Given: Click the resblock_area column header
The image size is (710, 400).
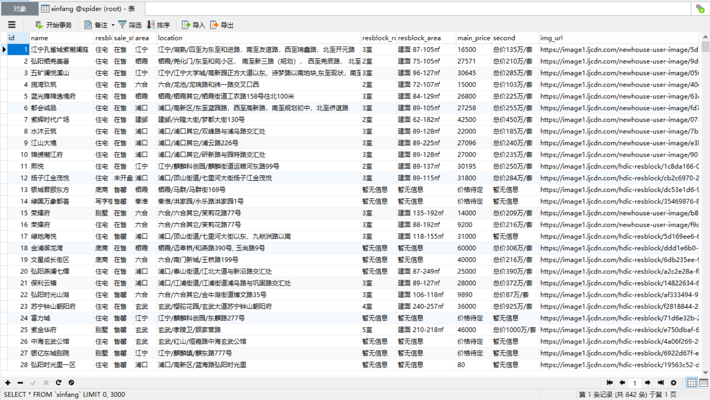Looking at the screenshot, I should [x=426, y=38].
